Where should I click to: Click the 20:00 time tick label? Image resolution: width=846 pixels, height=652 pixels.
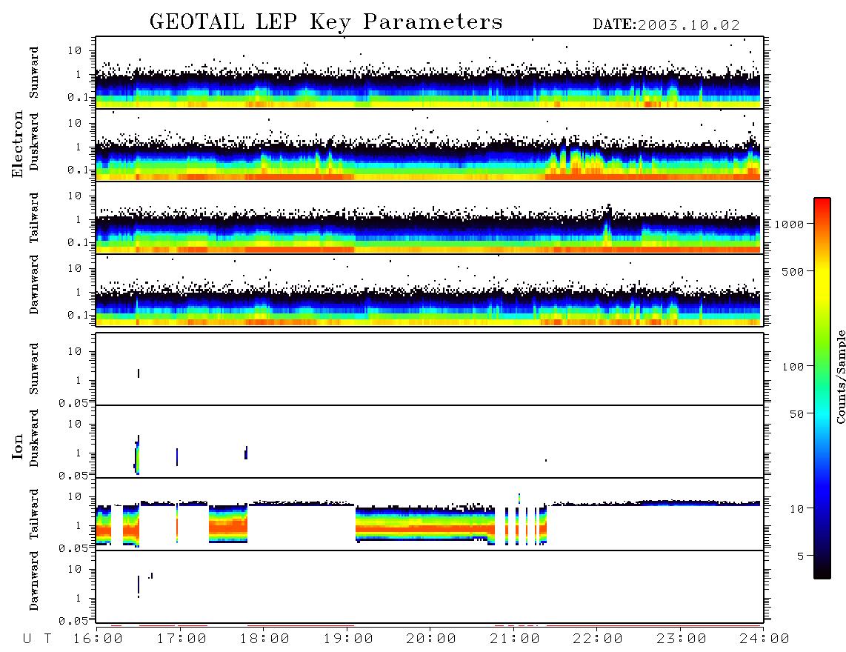click(431, 639)
